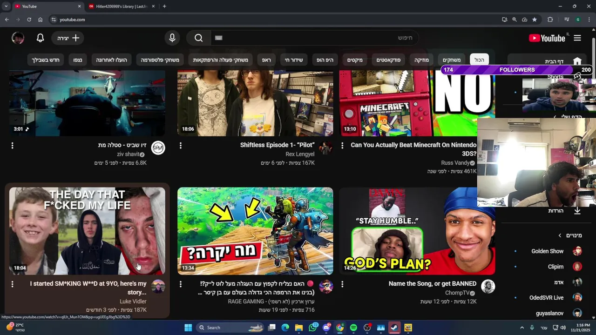Open options for the RAGE GAMING video
The height and width of the screenshot is (335, 596).
(x=181, y=284)
